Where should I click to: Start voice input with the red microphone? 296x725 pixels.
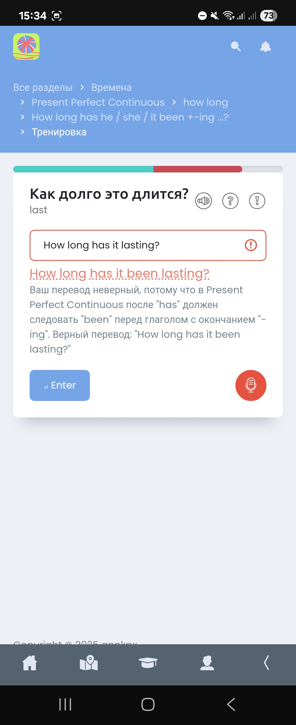point(251,385)
